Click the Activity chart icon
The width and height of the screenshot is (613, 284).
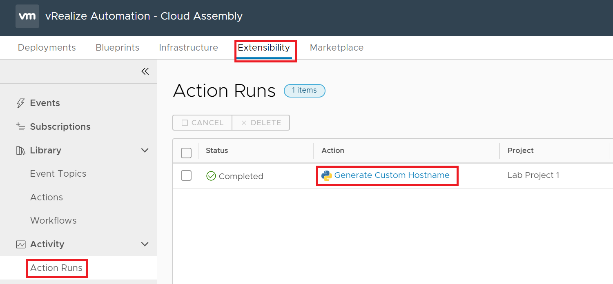pyautogui.click(x=20, y=244)
